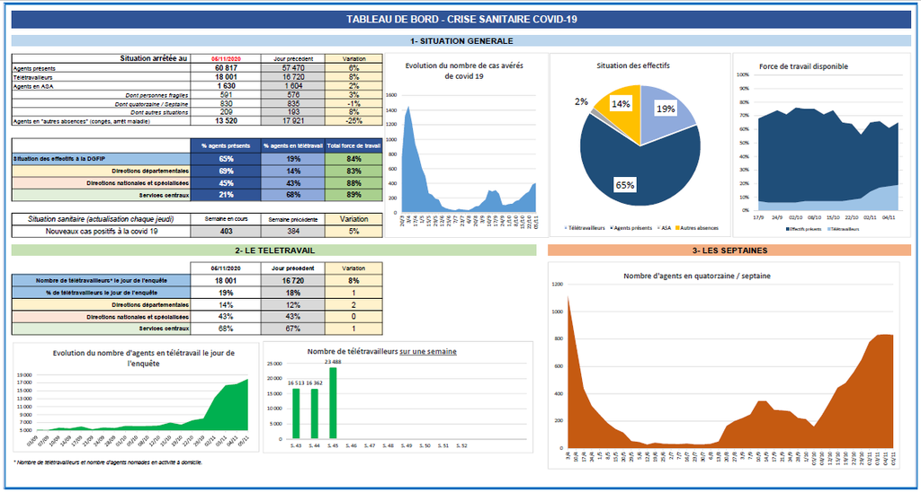The height and width of the screenshot is (492, 921).
Task: Click the "Force de travail disponible" chart title
Action: pos(803,66)
